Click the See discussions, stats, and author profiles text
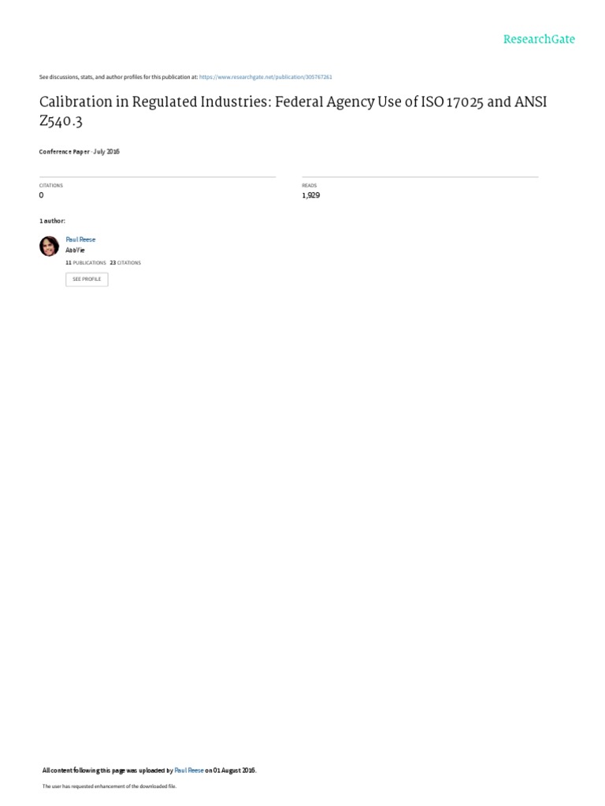605x806 pixels. 118,77
